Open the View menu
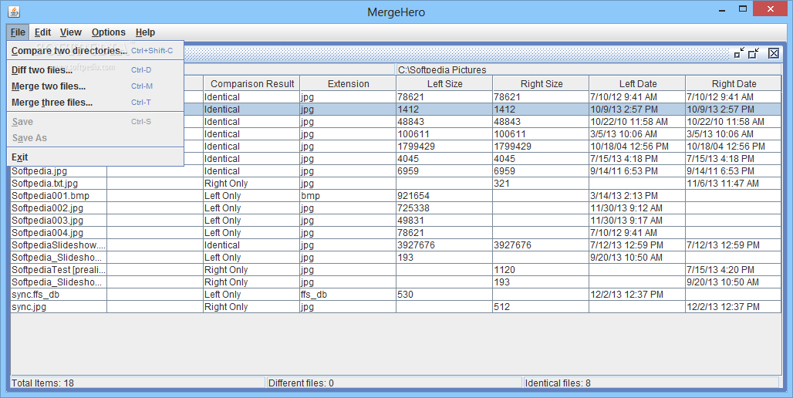Screen dimensions: 793x398 click(71, 32)
